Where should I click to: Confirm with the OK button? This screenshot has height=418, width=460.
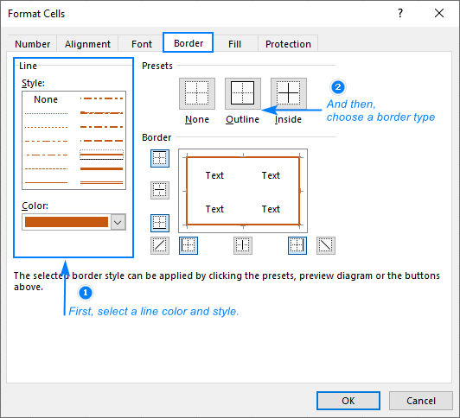tap(348, 401)
